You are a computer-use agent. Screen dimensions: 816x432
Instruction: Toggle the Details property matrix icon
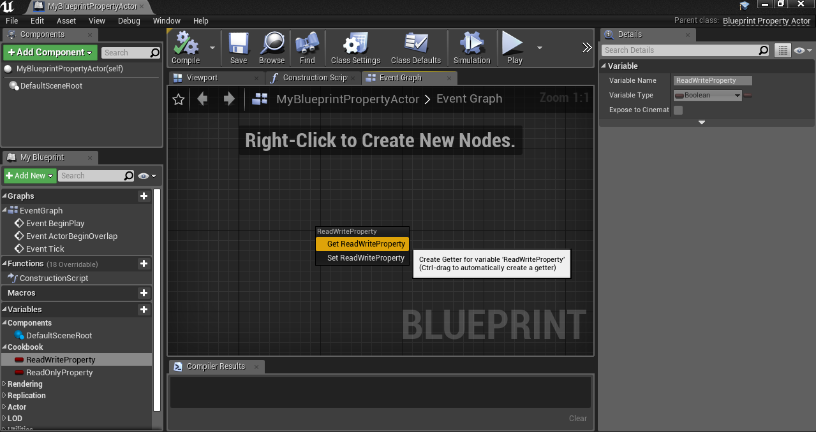tap(782, 50)
